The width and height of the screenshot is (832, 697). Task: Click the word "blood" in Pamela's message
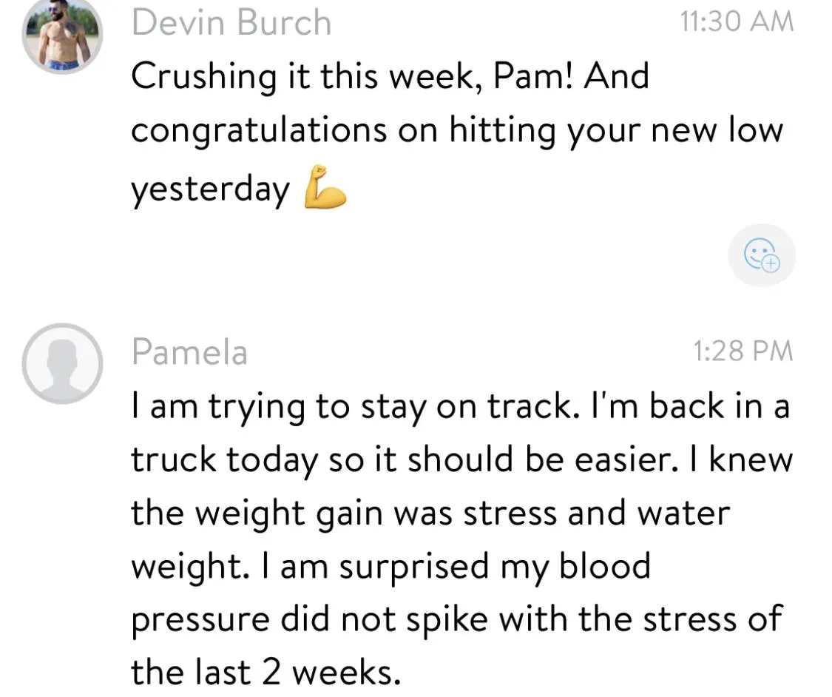[x=605, y=566]
